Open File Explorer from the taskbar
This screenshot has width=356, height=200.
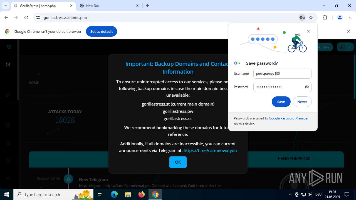[x=128, y=194]
